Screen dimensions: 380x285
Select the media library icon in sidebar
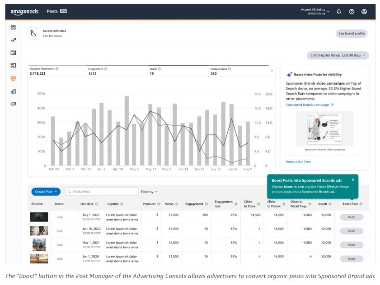click(13, 104)
